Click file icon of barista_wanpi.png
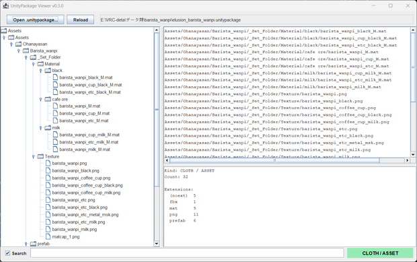The image size is (417, 262). pyautogui.click(x=48, y=163)
